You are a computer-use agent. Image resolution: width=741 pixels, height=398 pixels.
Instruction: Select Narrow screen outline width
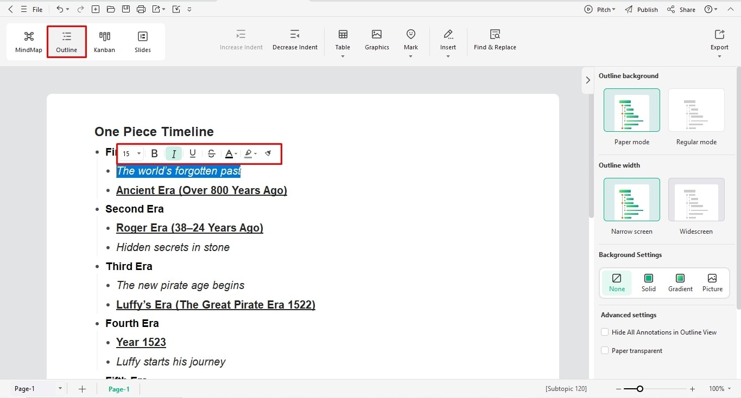[632, 200]
